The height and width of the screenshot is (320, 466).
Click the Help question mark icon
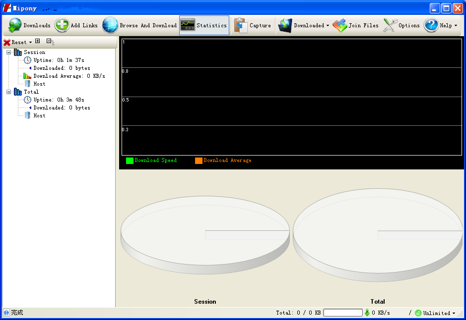(x=431, y=25)
